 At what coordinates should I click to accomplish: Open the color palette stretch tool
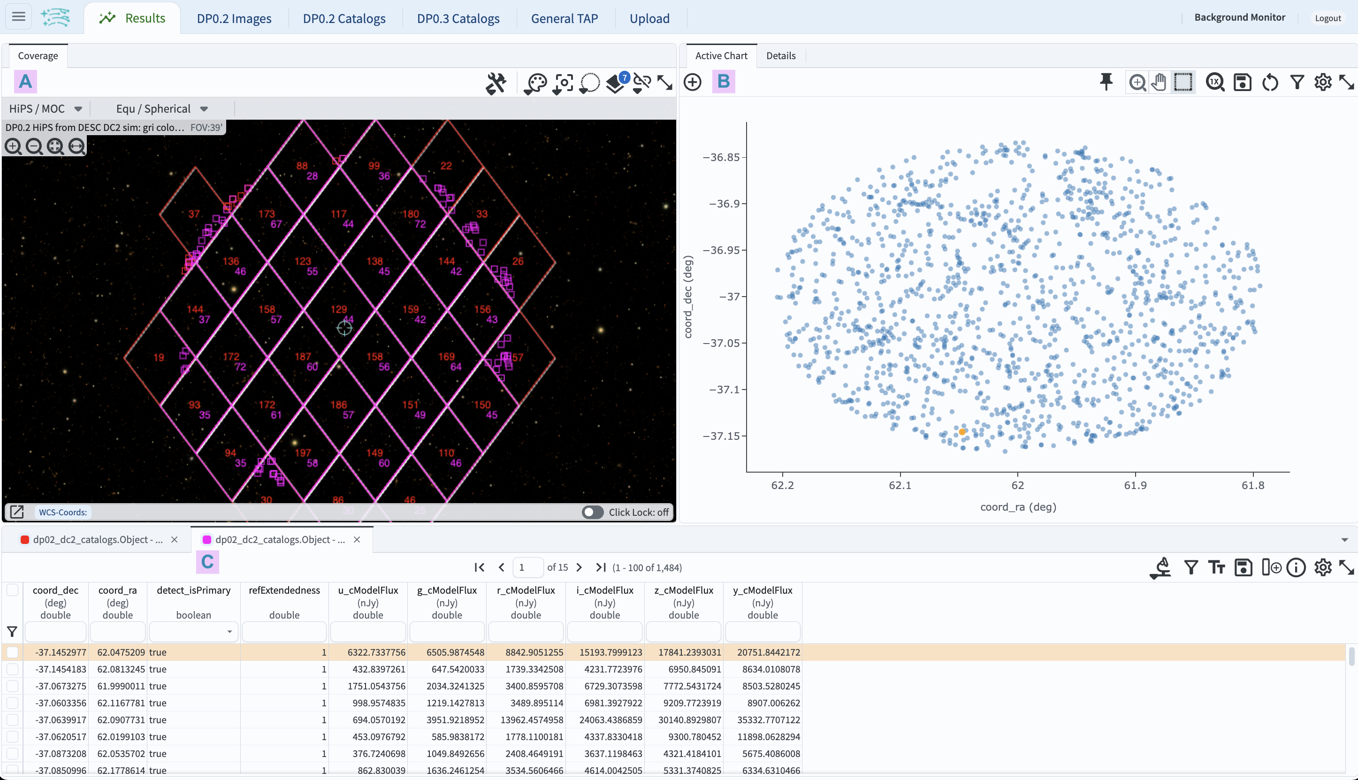pos(535,83)
